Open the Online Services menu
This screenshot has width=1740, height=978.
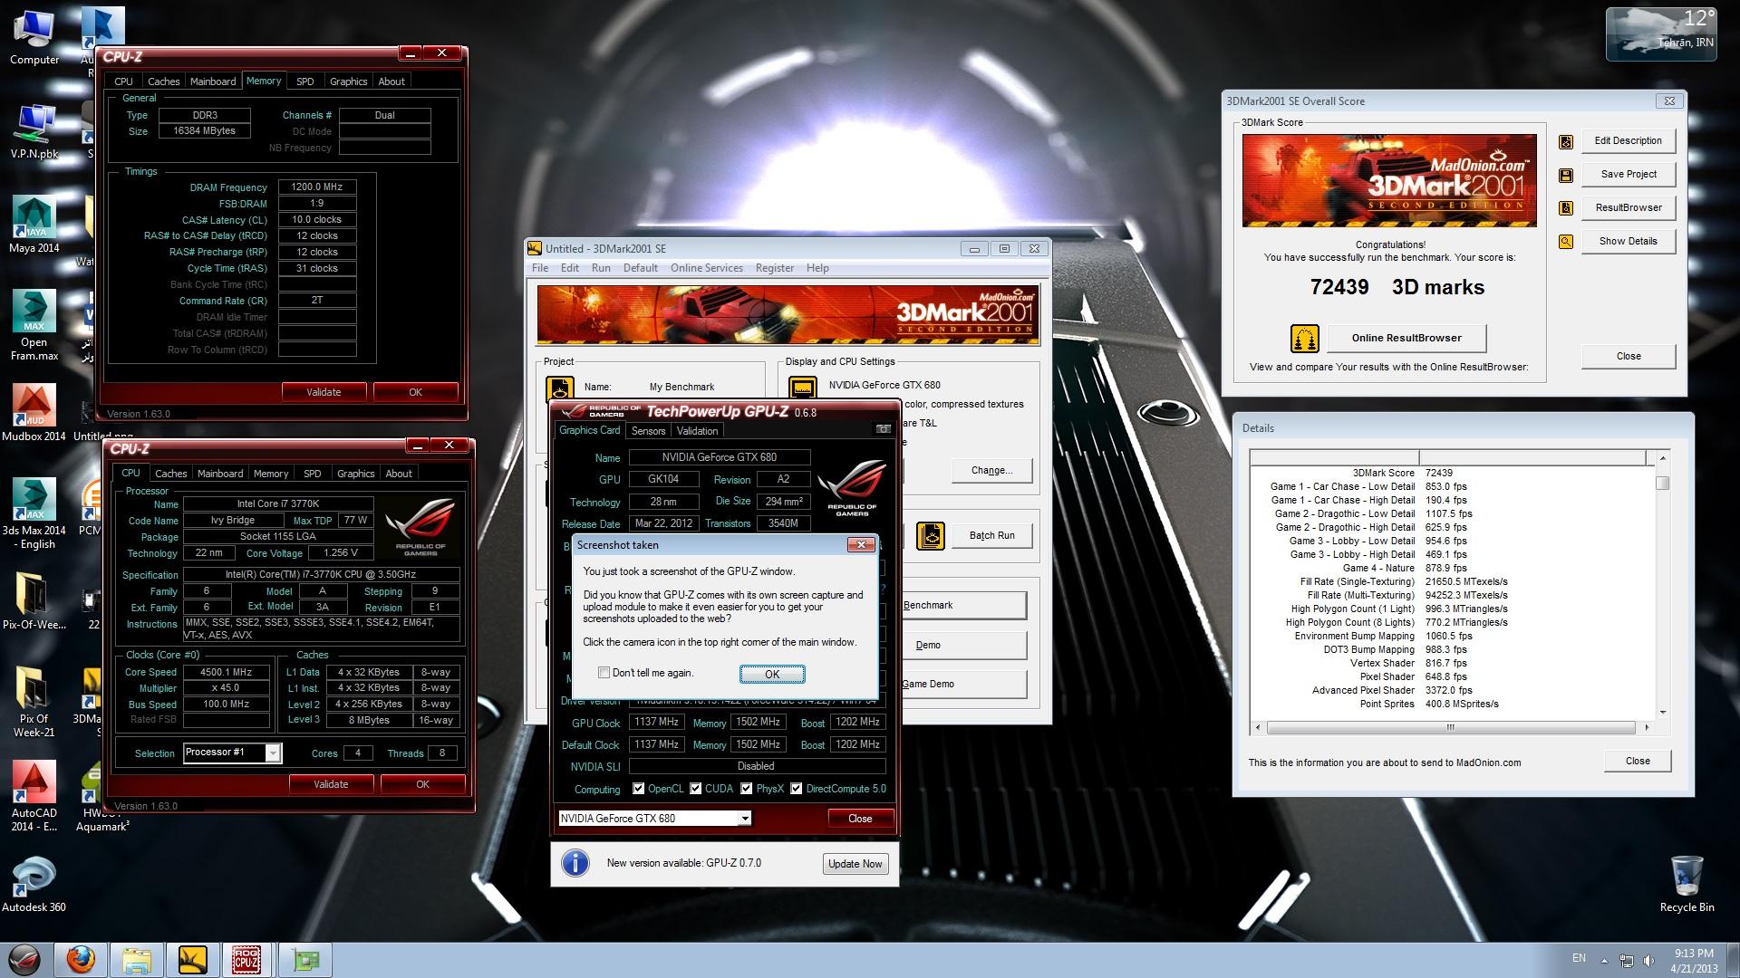point(706,268)
